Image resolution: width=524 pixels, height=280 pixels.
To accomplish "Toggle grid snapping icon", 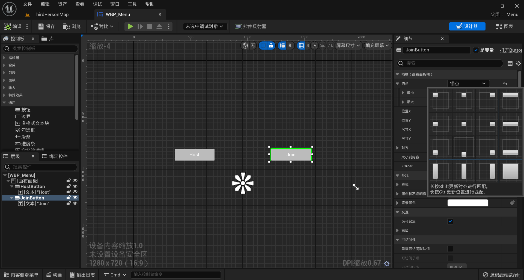I will coord(301,45).
